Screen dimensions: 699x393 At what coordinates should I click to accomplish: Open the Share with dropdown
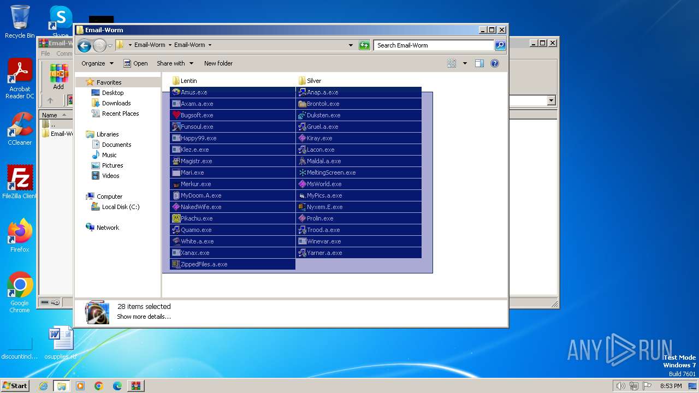(175, 63)
